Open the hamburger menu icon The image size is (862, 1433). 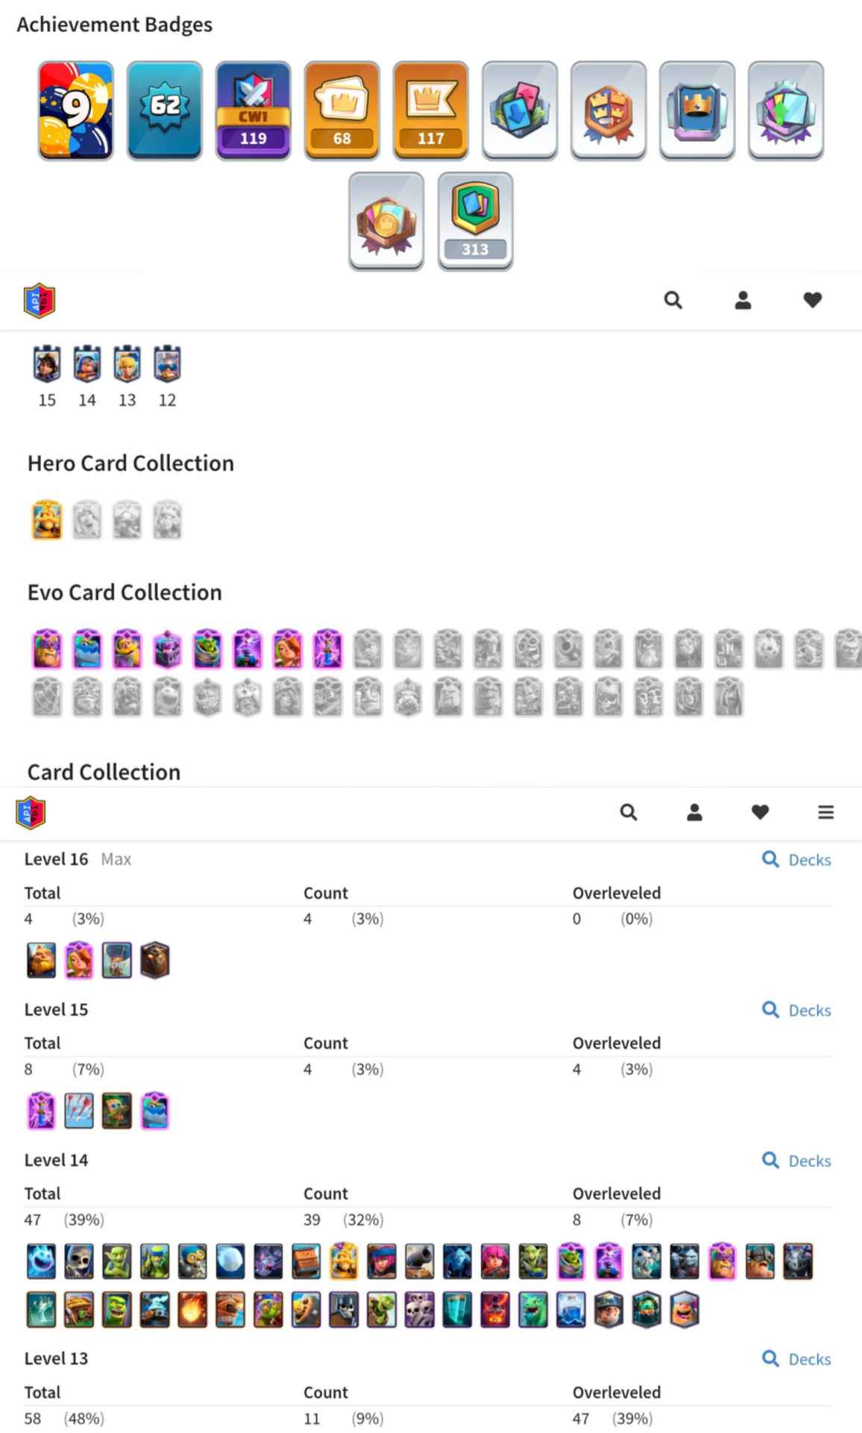[825, 812]
